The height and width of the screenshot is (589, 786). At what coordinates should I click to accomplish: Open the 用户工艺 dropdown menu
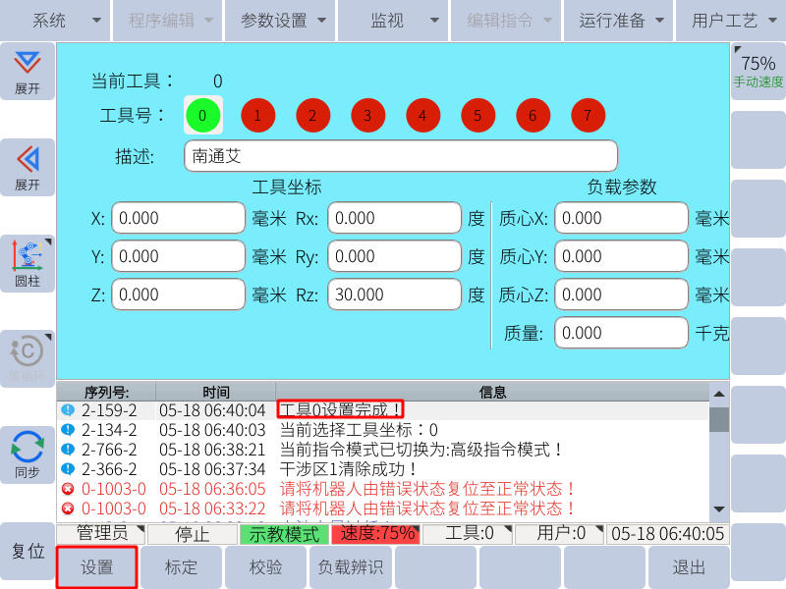[x=730, y=20]
